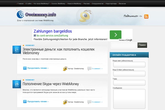Viewport: 165px width, 110px height.
Task: Click the Ваше имя input field
Action: tap(129, 65)
